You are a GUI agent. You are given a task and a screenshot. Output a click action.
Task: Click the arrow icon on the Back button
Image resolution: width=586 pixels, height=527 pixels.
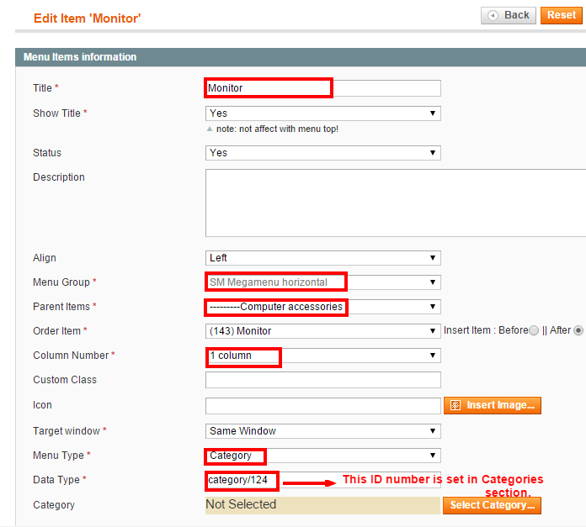coord(493,15)
